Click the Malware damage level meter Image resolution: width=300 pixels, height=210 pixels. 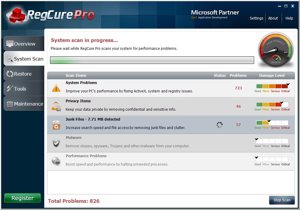tap(272, 141)
